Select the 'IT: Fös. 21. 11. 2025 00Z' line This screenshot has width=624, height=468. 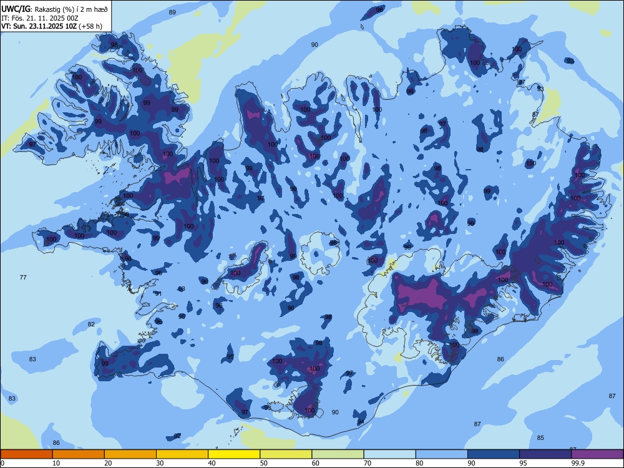pos(39,18)
